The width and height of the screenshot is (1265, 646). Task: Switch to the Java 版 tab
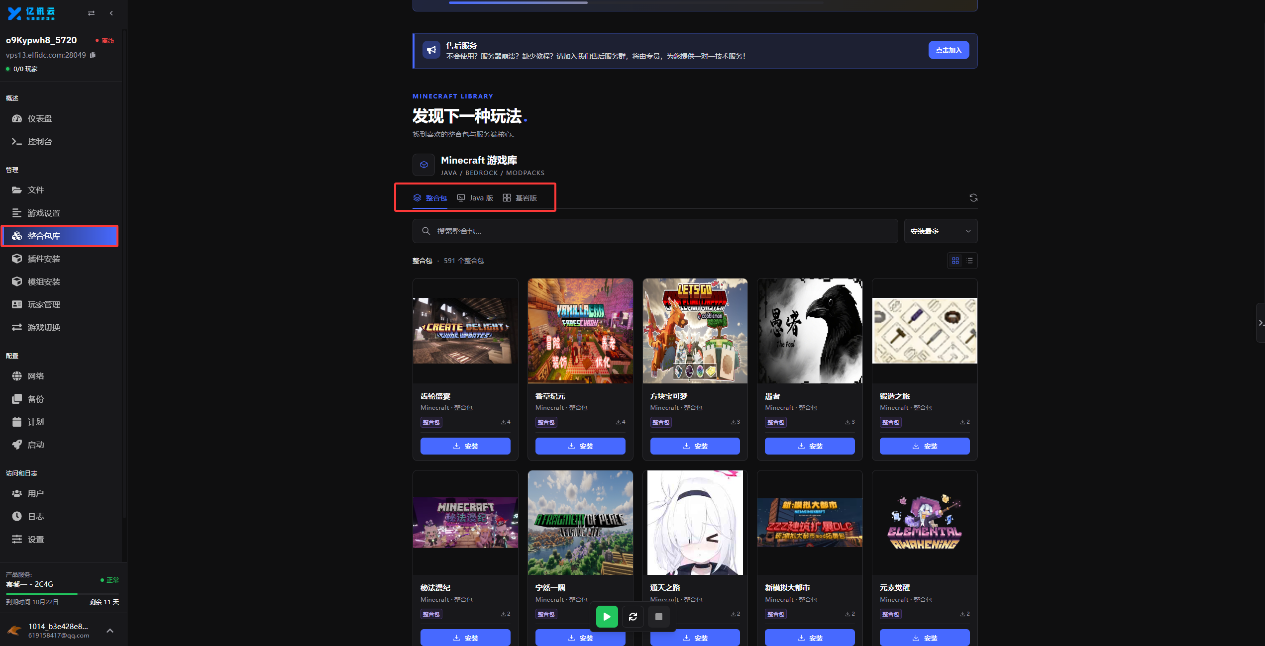click(475, 198)
